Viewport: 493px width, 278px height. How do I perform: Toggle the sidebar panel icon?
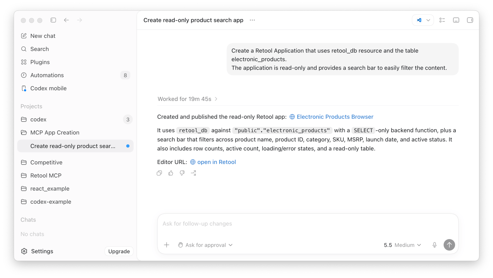pyautogui.click(x=53, y=20)
